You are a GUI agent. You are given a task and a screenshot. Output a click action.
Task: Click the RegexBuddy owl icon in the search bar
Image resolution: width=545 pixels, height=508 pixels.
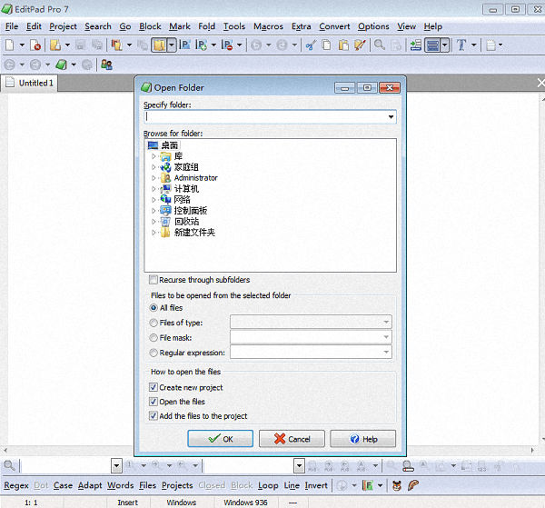coord(397,485)
